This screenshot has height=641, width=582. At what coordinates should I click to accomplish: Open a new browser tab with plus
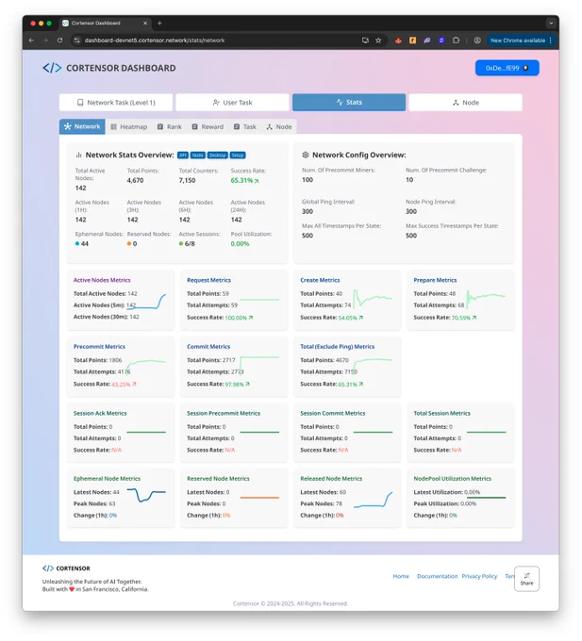[x=159, y=23]
